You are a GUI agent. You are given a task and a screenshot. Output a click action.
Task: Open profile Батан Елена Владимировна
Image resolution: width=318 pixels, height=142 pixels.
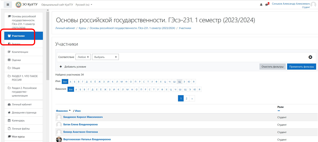[x=81, y=124]
